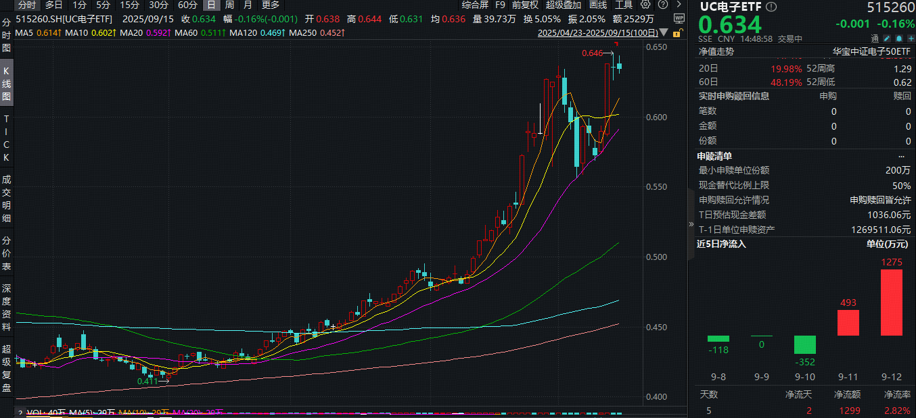Open 华宝中证电子50ETF link
The width and height of the screenshot is (916, 418).
click(x=871, y=51)
